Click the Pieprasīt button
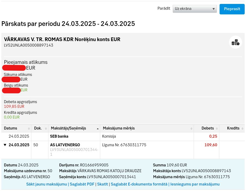Image resolution: width=246 pixels, height=191 pixels. [232, 9]
